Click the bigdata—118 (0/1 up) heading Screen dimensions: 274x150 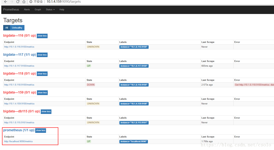point(19,73)
